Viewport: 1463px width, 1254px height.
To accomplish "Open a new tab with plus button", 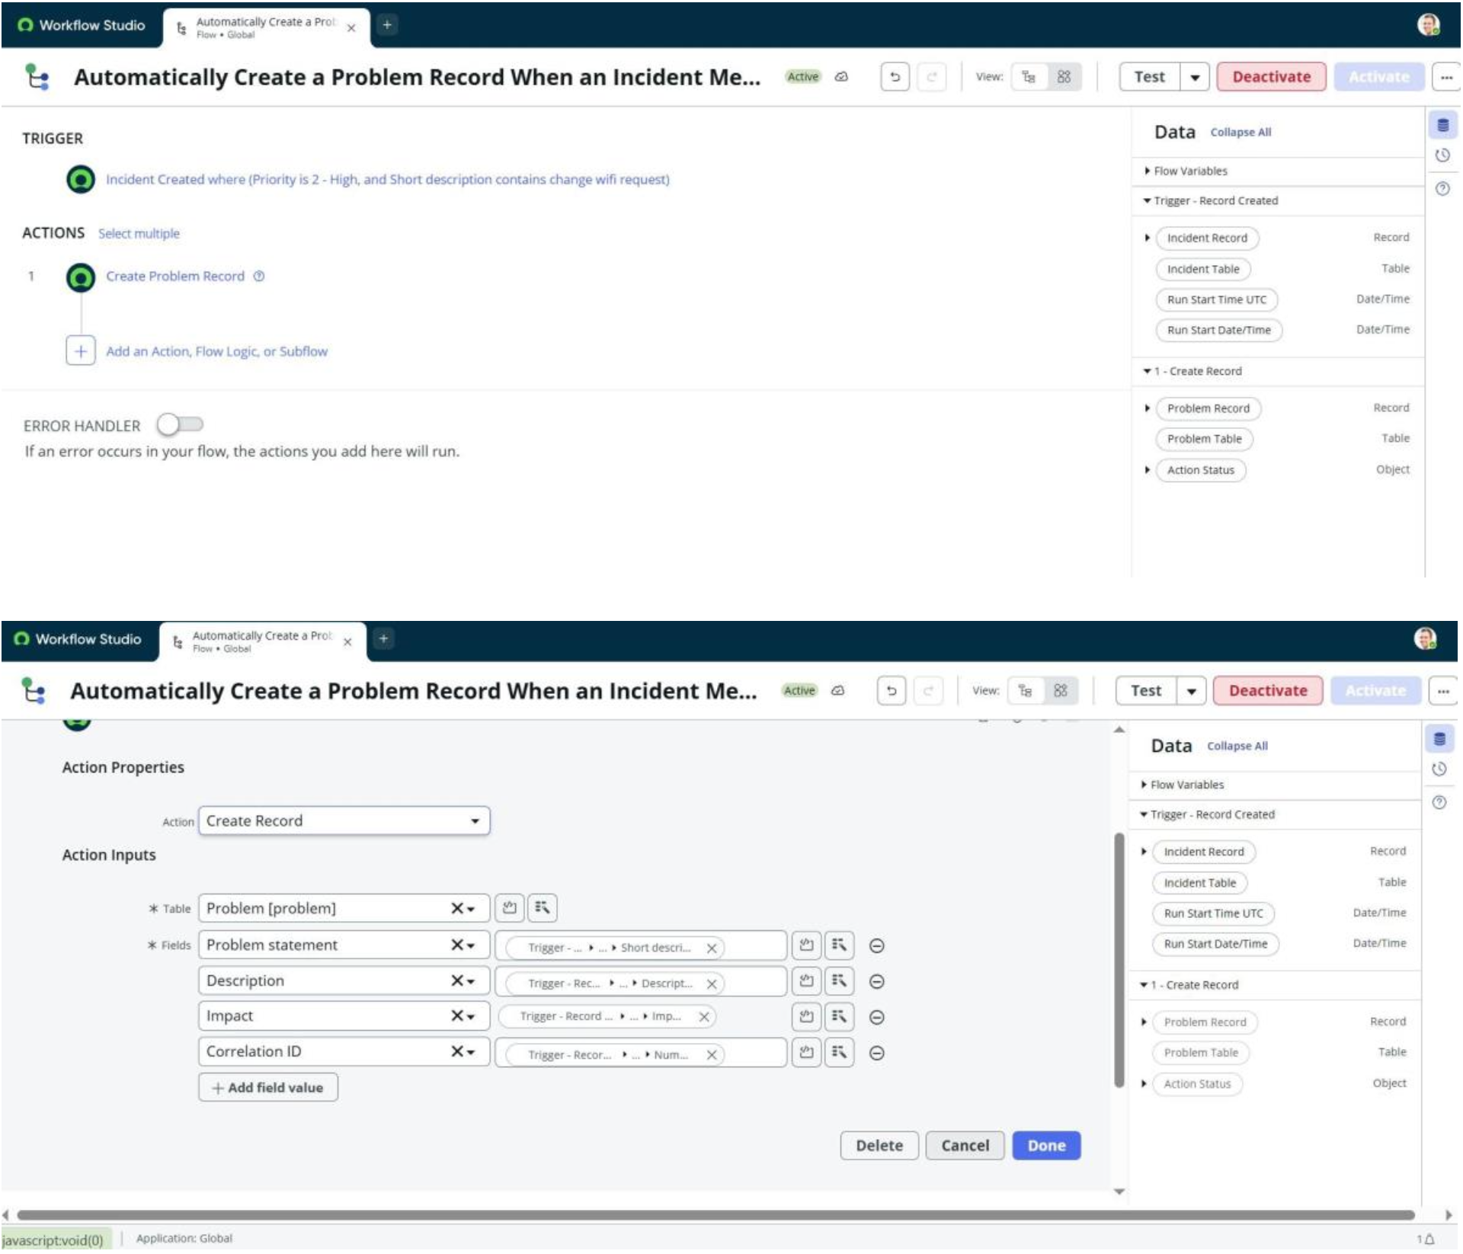I will click(x=387, y=25).
